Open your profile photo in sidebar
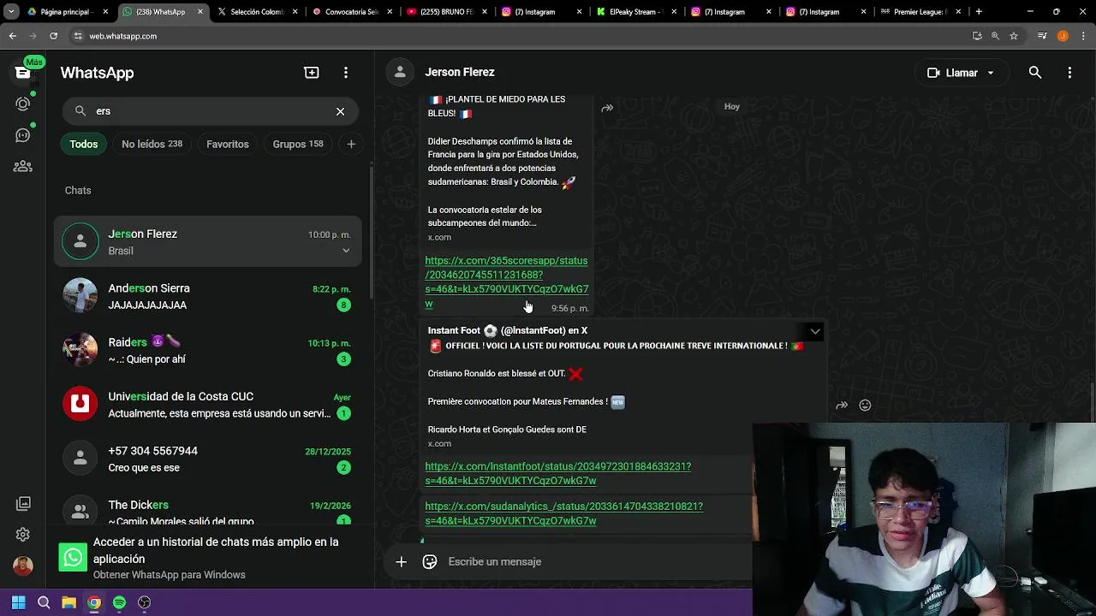 coord(23,566)
